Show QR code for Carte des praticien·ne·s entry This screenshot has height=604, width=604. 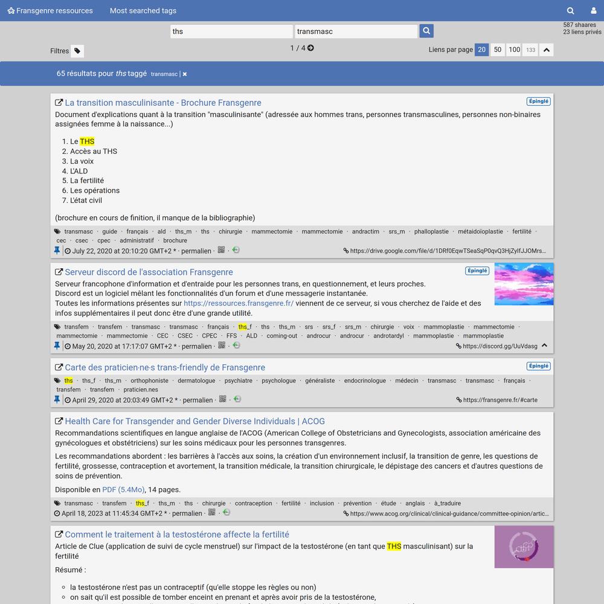223,399
